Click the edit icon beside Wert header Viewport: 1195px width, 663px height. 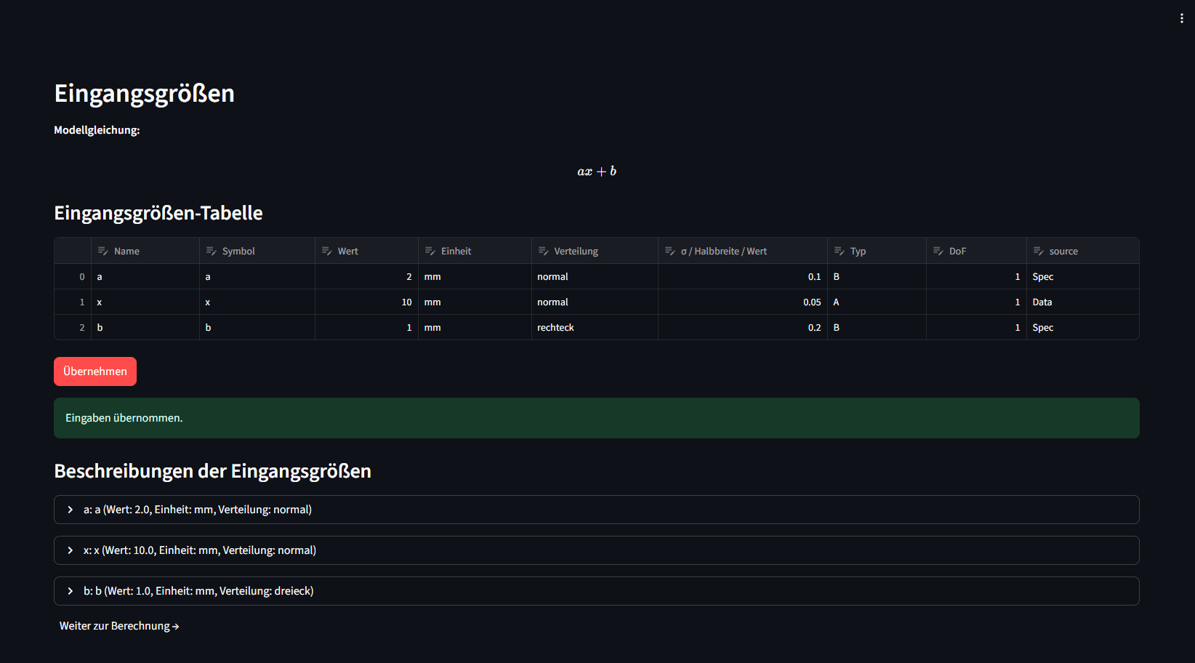pos(327,251)
